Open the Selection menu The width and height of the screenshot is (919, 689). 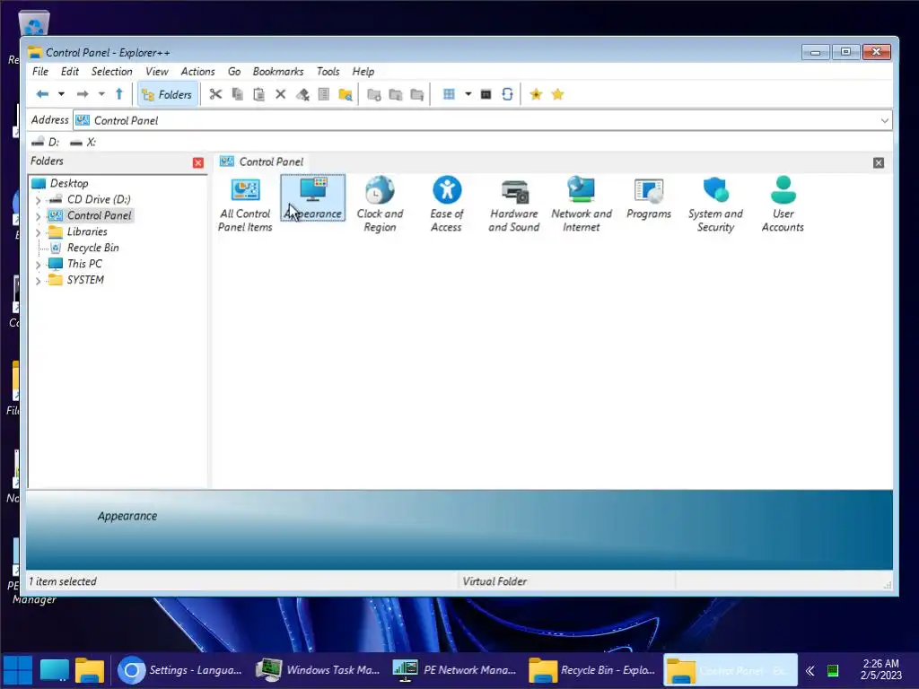pyautogui.click(x=111, y=72)
